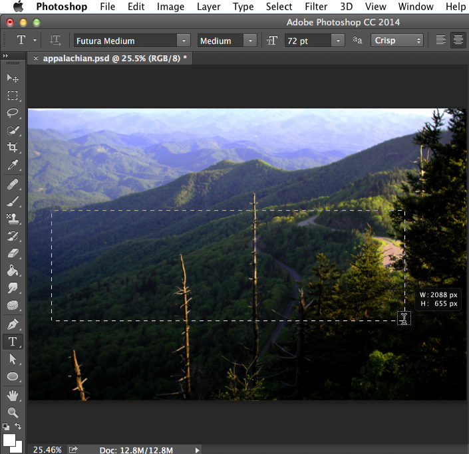Screen dimensions: 469x454
Task: Open the Layer menu
Action: (208, 7)
